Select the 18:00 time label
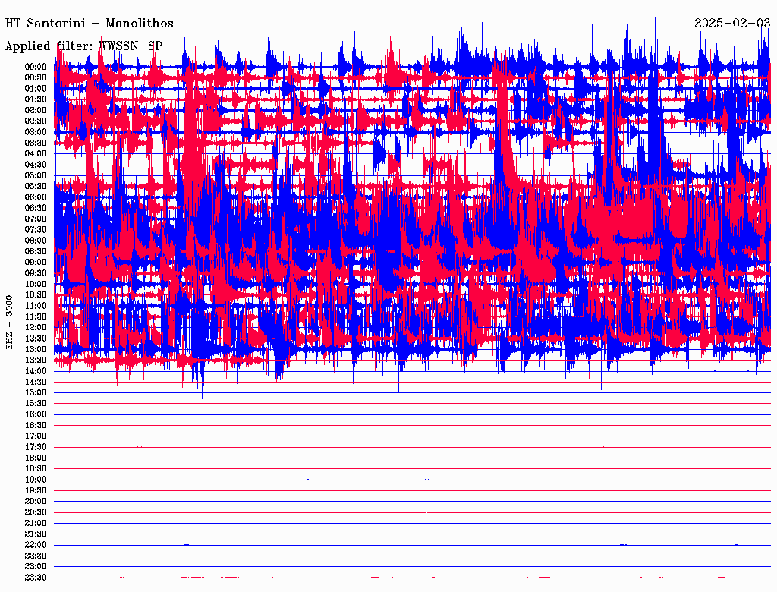Viewport: 777px width, 592px height. pos(36,458)
